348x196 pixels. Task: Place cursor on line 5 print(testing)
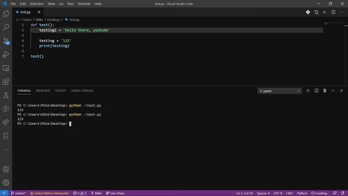[54, 46]
